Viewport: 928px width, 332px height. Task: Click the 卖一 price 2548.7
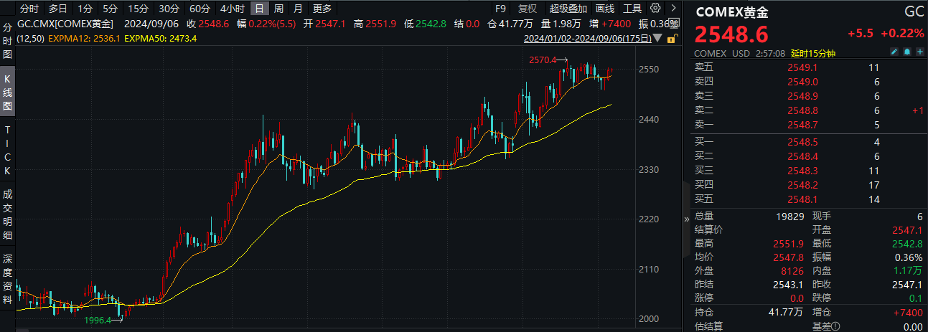[802, 125]
